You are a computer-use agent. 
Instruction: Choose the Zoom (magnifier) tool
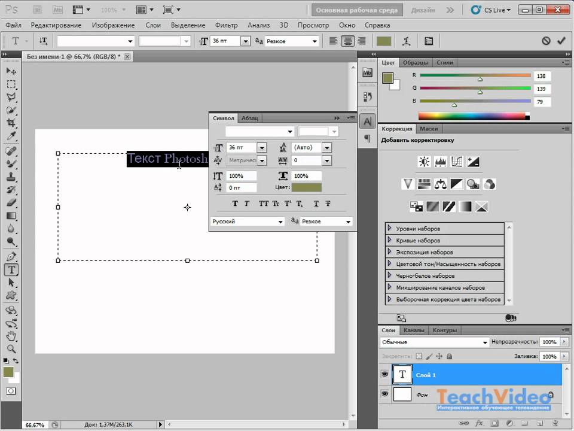[11, 349]
